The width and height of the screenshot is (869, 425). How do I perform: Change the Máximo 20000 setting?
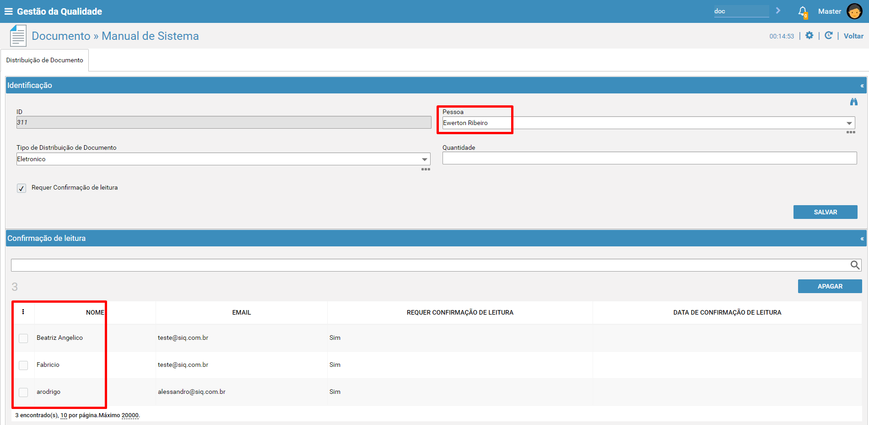[130, 415]
